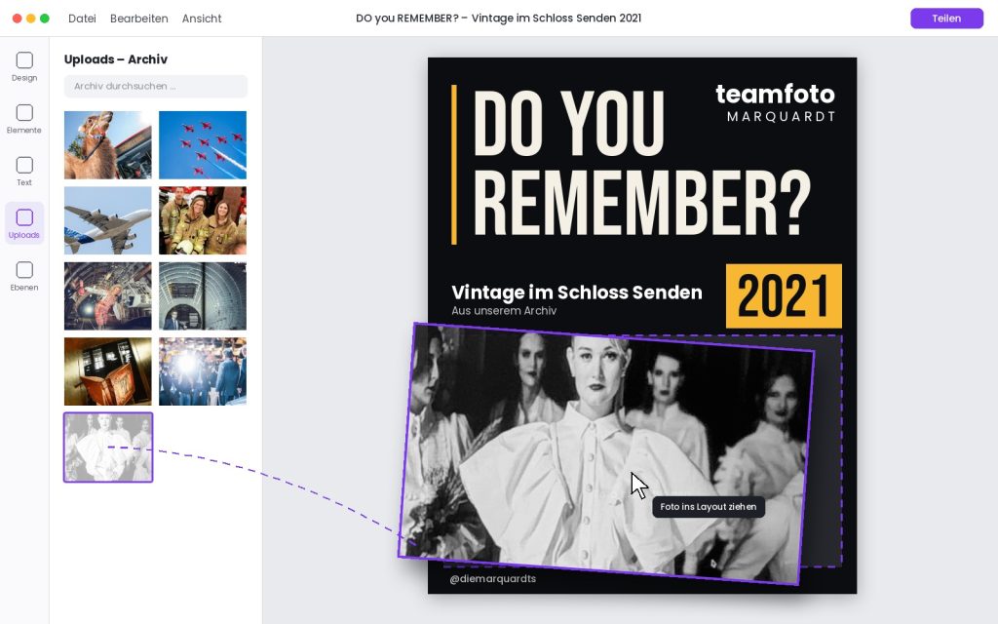The image size is (998, 624).
Task: Open the Datei menu
Action: coord(82,19)
